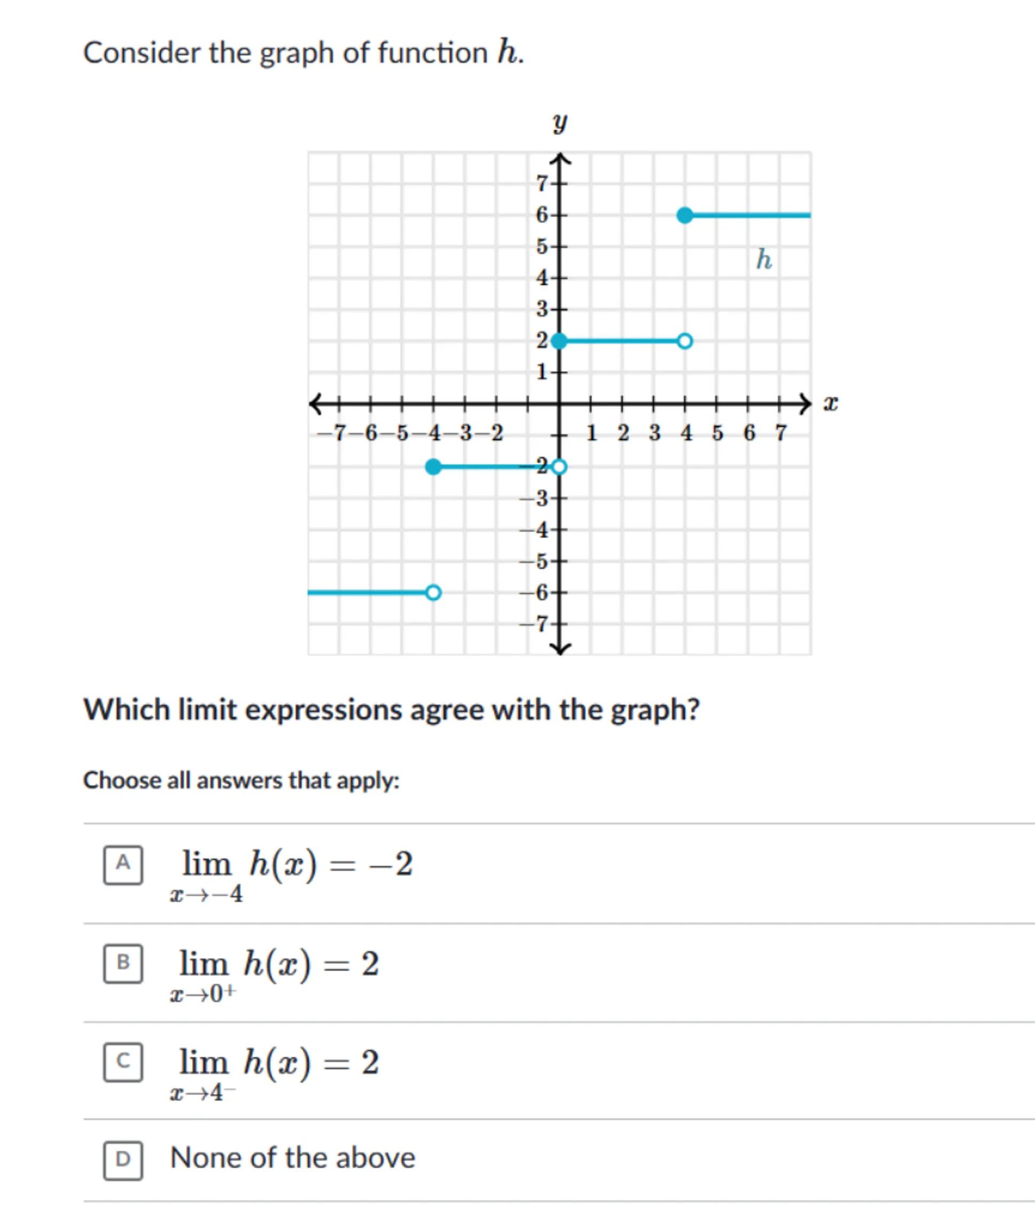Click the 'Which limit expressions agree' question text

point(391,709)
